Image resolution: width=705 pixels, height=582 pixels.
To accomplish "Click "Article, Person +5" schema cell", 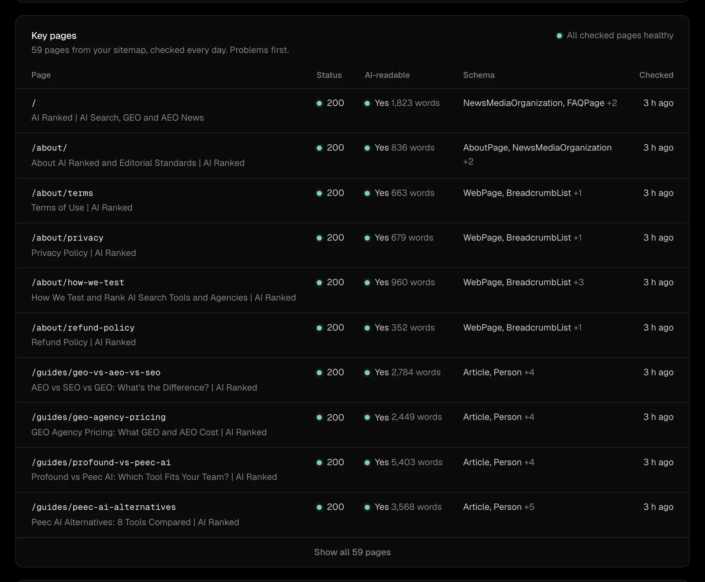I will [x=498, y=507].
